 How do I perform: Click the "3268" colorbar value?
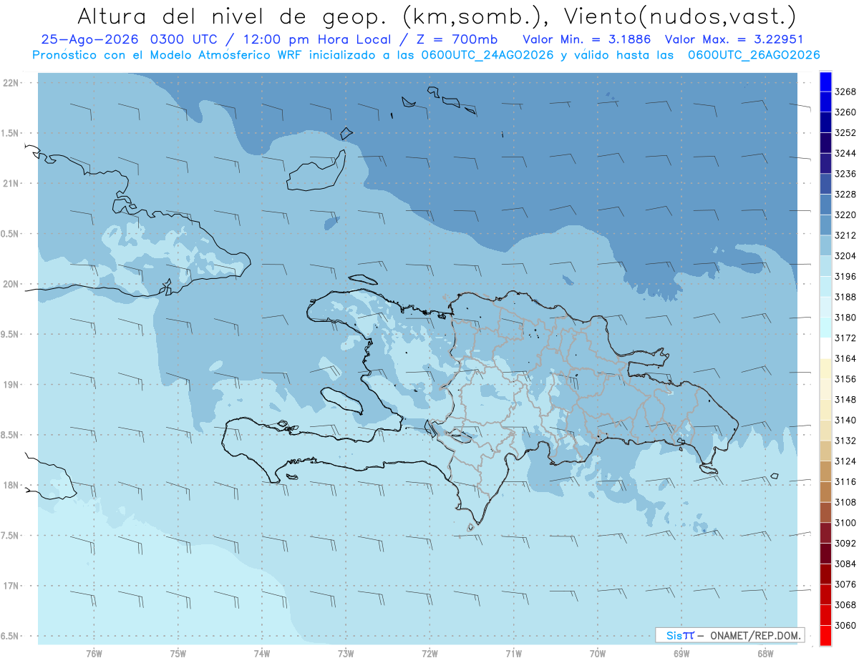pyautogui.click(x=845, y=92)
